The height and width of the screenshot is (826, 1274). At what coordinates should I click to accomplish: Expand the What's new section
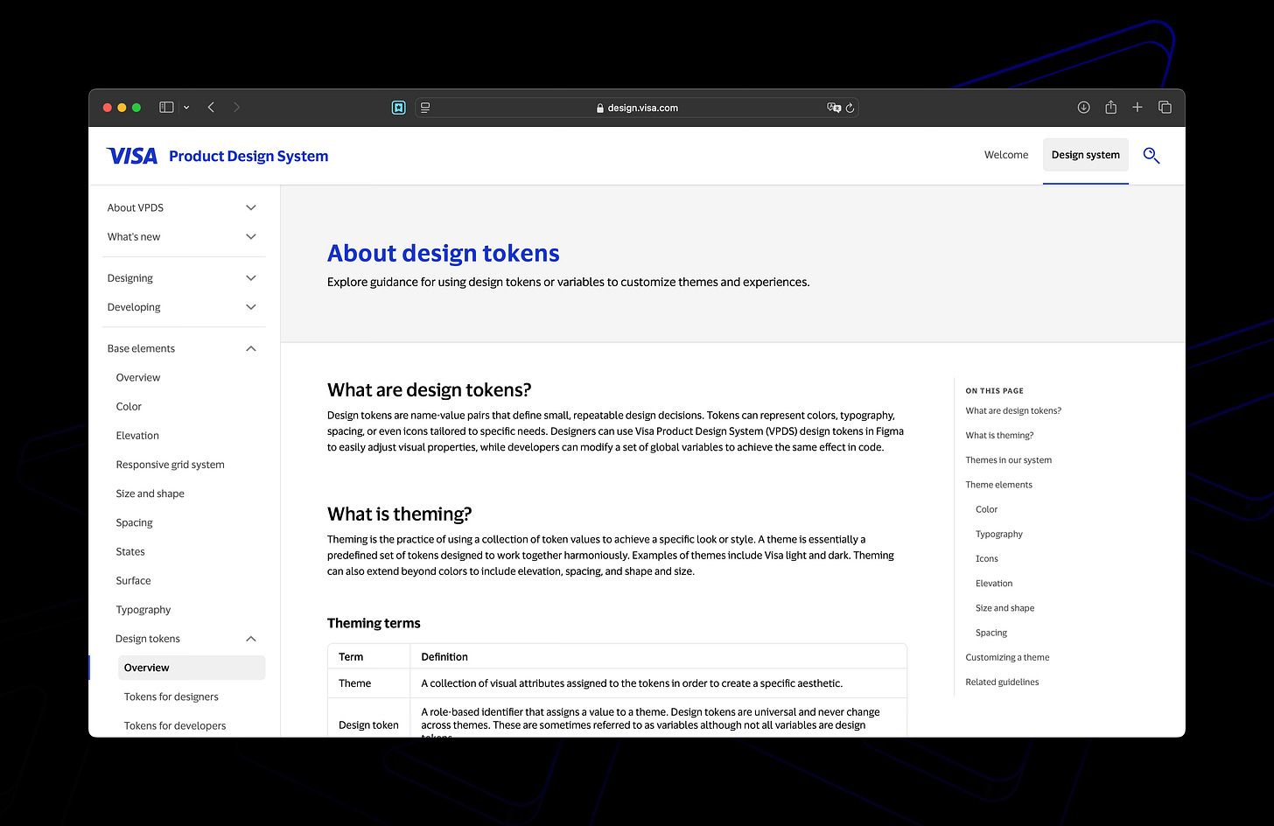(183, 236)
